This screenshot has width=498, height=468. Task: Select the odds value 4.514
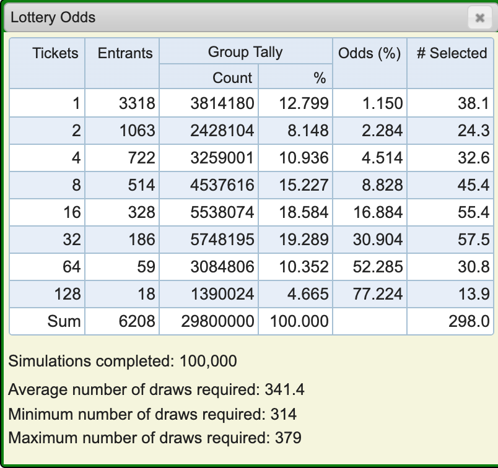(x=382, y=158)
